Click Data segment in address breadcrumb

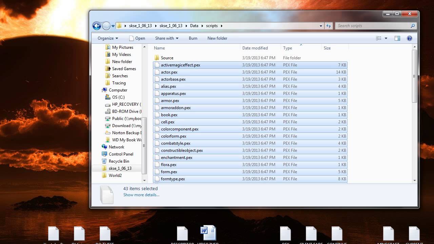point(194,26)
